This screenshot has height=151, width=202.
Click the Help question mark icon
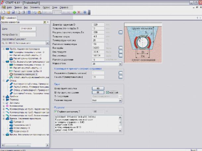[85, 12]
